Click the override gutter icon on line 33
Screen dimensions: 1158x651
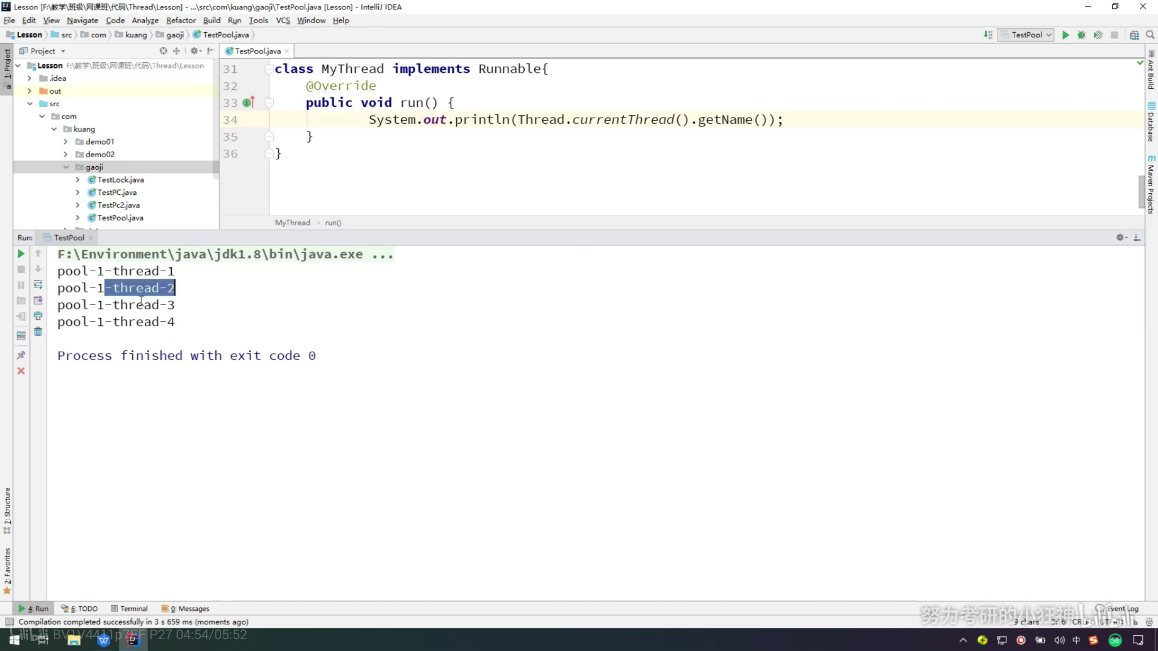coord(248,103)
